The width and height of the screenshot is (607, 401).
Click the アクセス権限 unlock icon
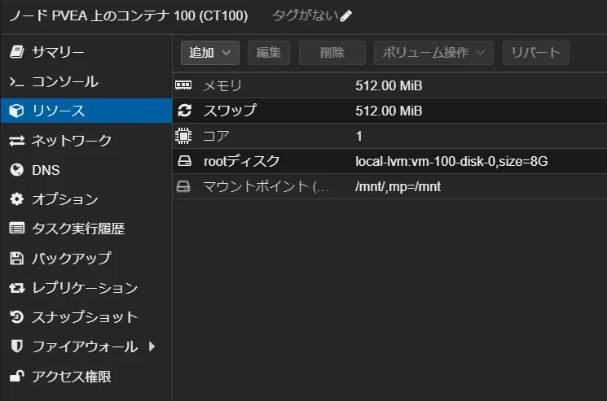click(x=16, y=376)
